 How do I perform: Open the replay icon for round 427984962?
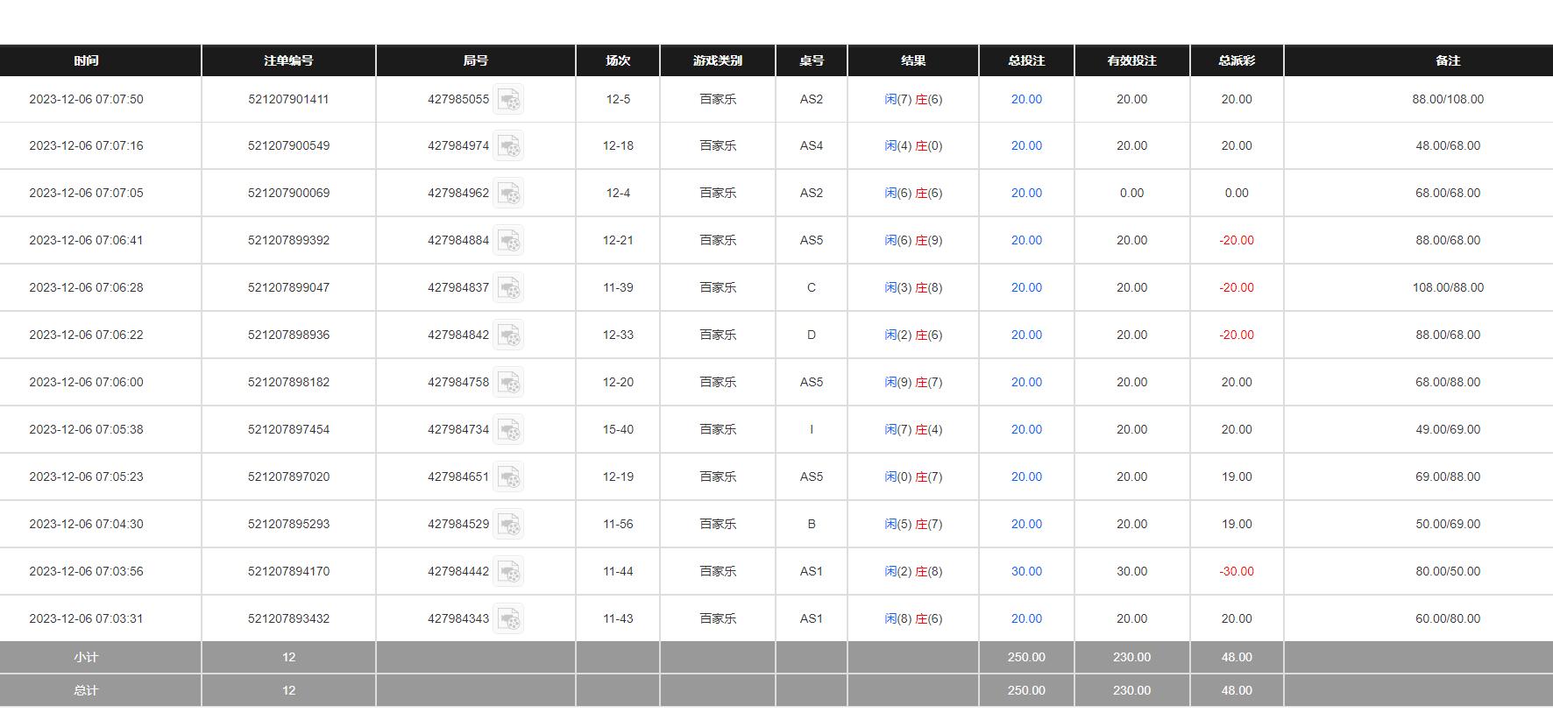pyautogui.click(x=508, y=194)
